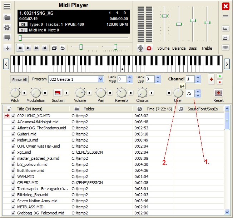Expand the Program dropdown 022 Celesta 1
The image size is (233, 218).
click(101, 79)
